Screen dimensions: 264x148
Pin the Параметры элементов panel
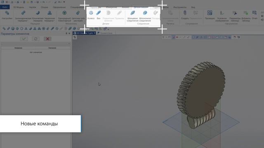66,34
